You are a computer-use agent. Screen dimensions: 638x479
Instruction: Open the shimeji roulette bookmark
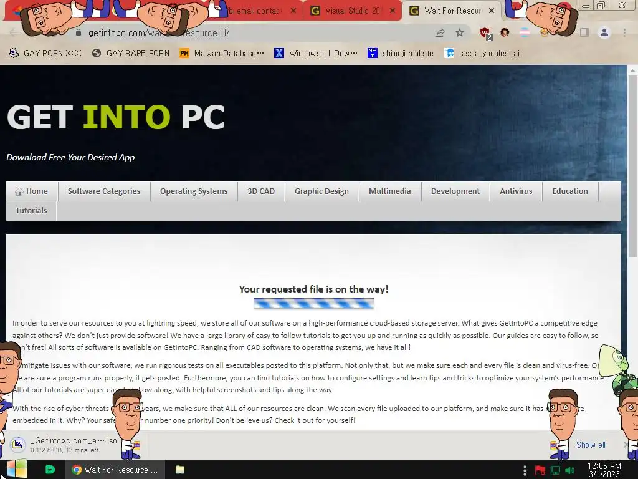[401, 54]
